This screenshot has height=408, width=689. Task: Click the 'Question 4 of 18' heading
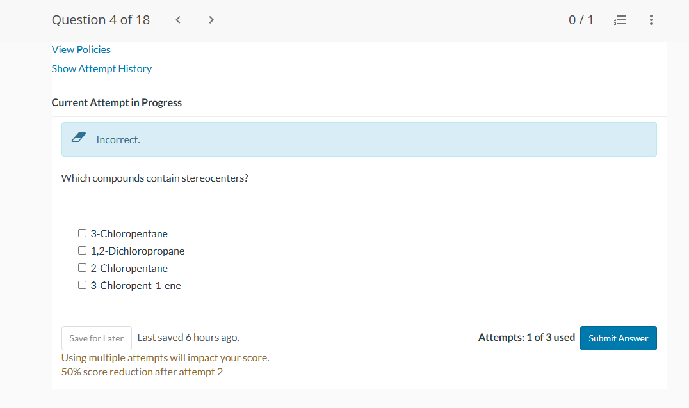101,20
